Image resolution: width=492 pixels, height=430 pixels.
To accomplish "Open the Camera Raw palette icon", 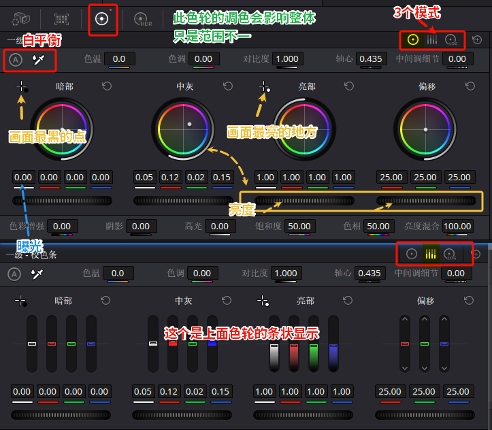I will pyautogui.click(x=20, y=19).
